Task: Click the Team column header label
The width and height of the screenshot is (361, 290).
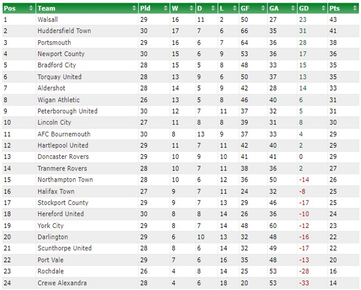Action: click(46, 8)
